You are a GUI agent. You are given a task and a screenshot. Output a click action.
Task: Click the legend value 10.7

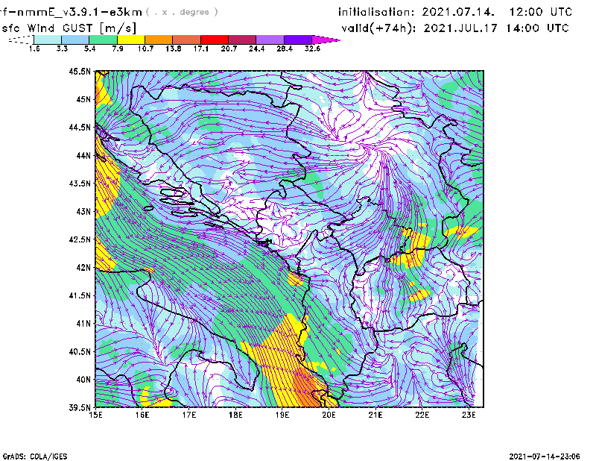point(145,48)
